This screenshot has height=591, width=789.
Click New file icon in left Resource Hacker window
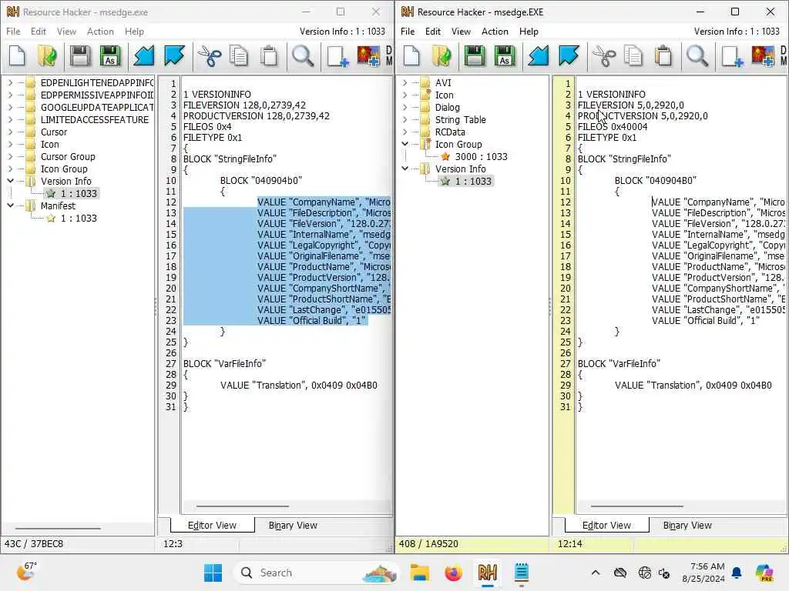(x=17, y=55)
